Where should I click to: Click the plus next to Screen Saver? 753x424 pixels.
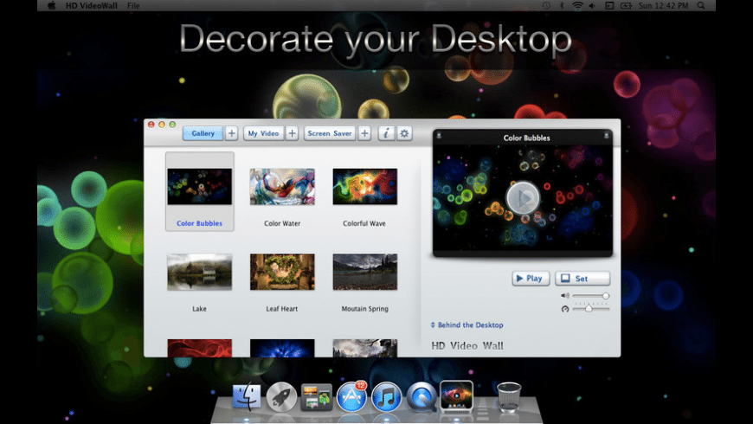click(x=364, y=133)
